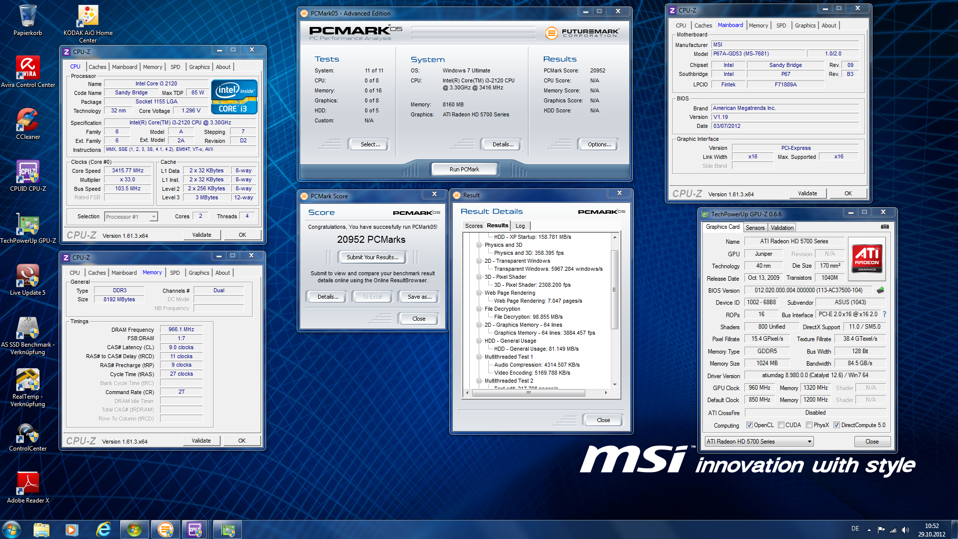Open ATI Radeon HD 5700 Series card dropdown
958x539 pixels.
[759, 442]
